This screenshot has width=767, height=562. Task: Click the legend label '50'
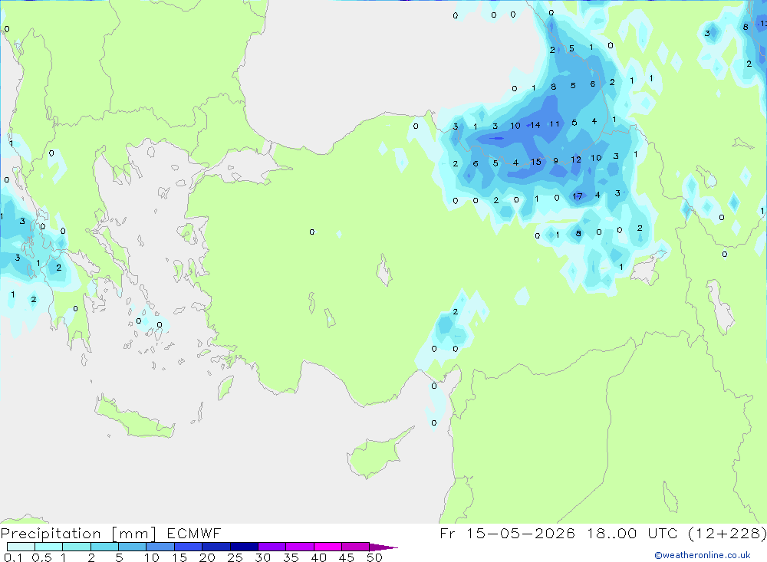[x=374, y=557]
